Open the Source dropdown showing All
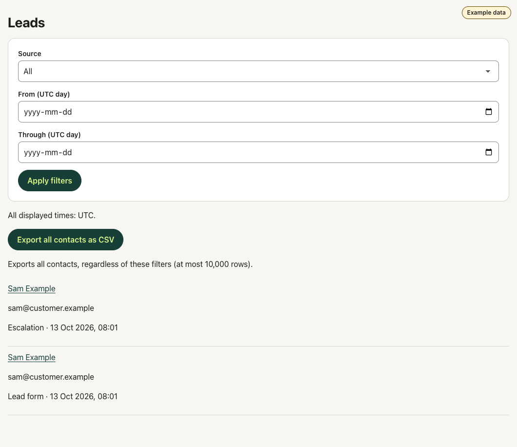The height and width of the screenshot is (447, 517). click(258, 71)
